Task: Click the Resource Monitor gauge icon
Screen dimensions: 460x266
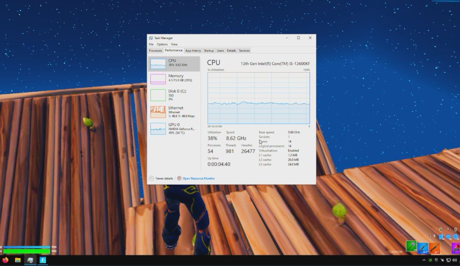Action: point(179,178)
